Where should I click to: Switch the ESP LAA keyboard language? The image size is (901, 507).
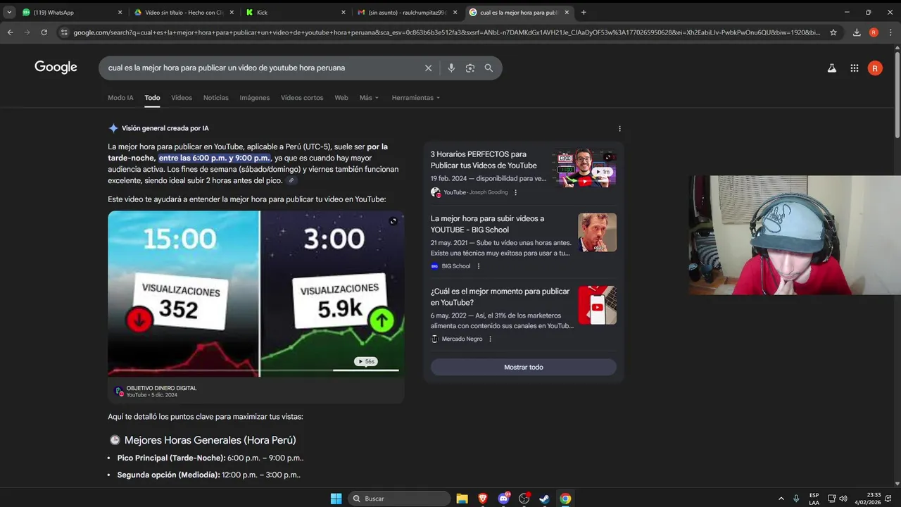814,499
